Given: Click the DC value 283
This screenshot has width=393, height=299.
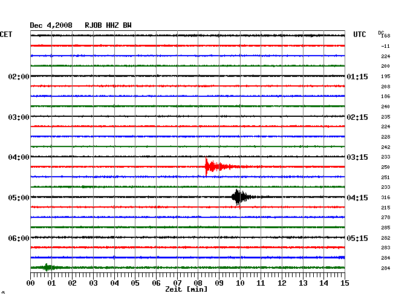Looking at the screenshot, I should pos(386,248).
